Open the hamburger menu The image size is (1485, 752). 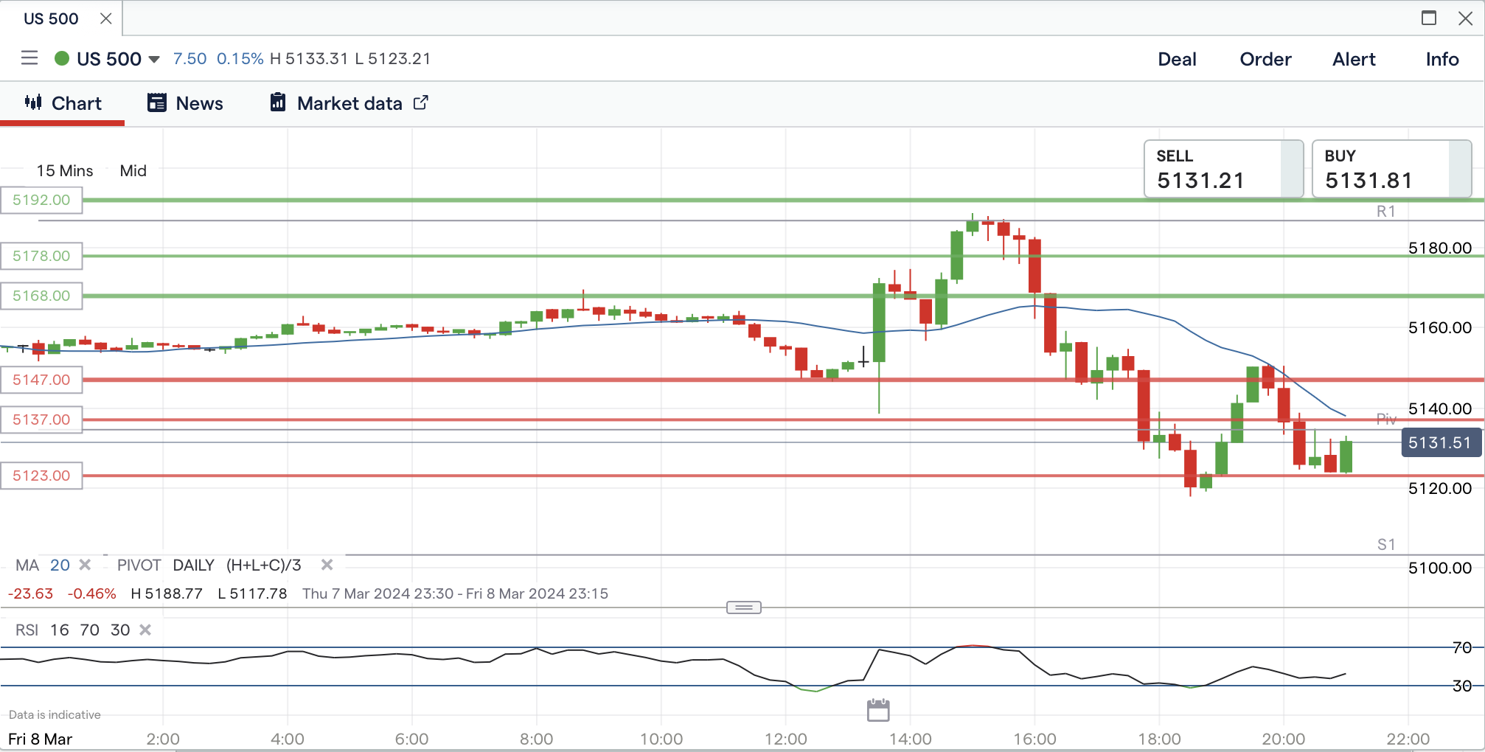(29, 58)
